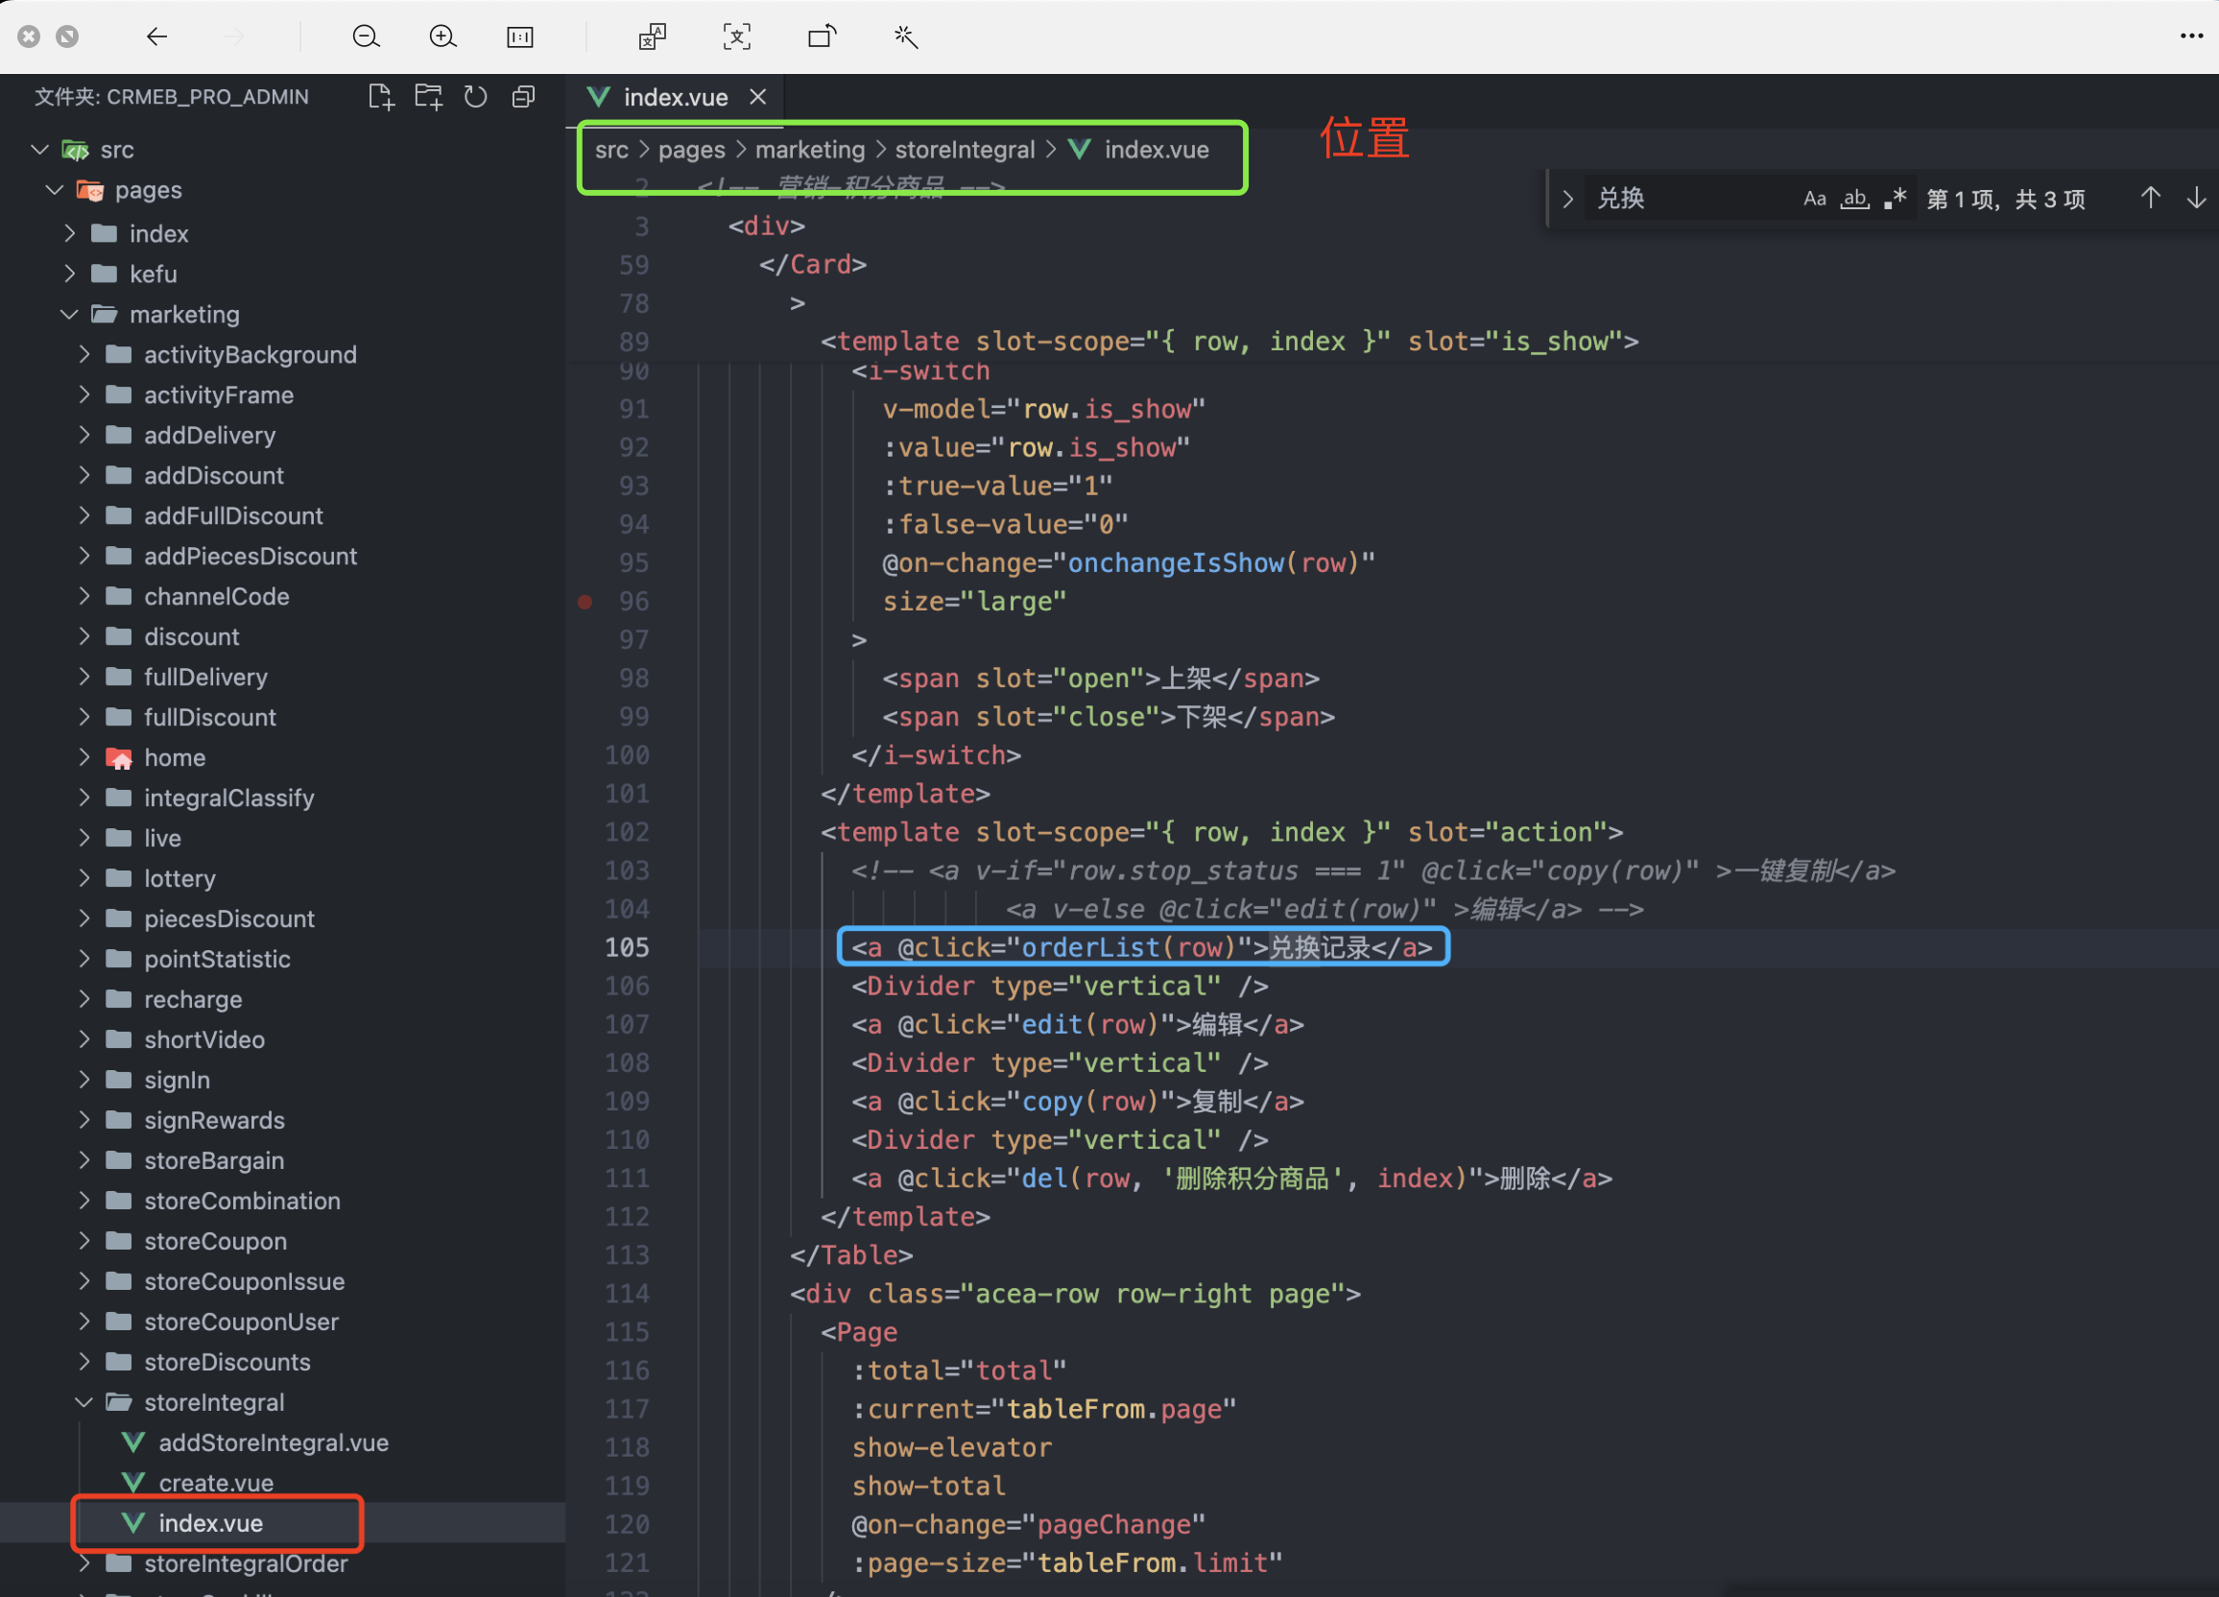Collapse all folders in explorer
Viewport: 2219px width, 1597px height.
click(523, 97)
